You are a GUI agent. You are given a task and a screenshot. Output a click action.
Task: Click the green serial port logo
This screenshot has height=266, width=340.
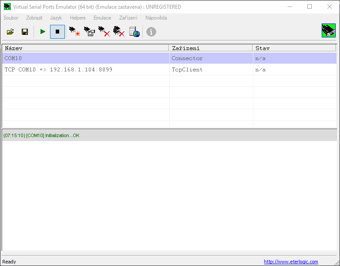(328, 31)
